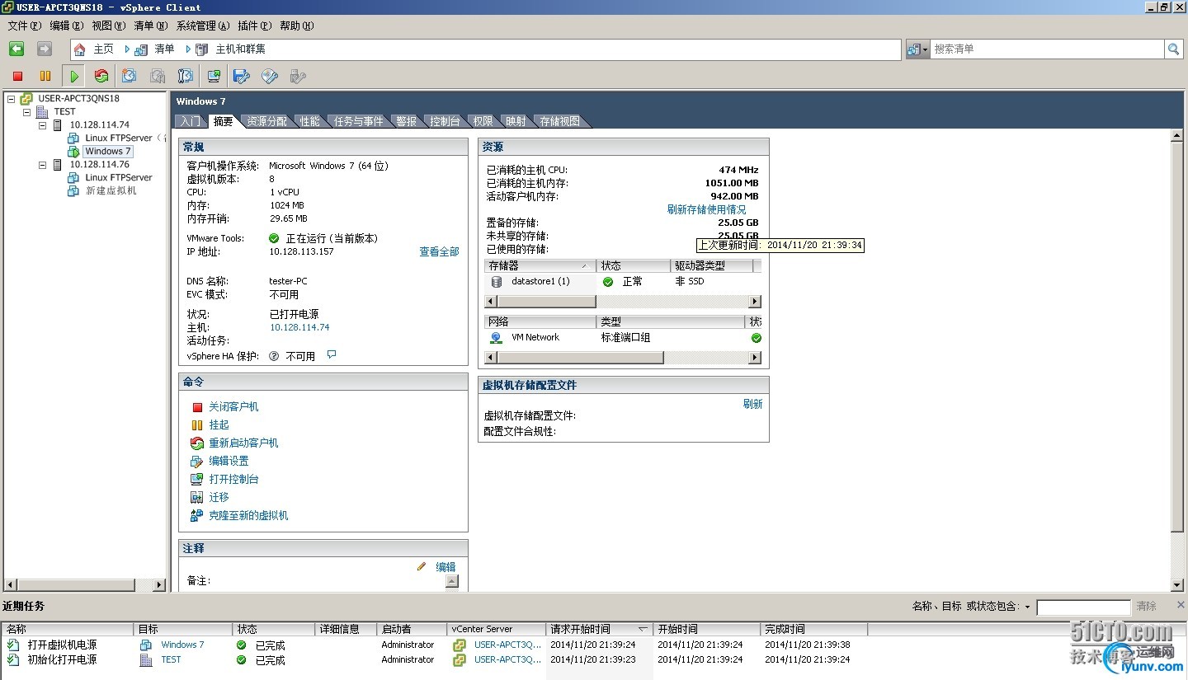
Task: Open the 视图 (View) menu
Action: (x=109, y=26)
